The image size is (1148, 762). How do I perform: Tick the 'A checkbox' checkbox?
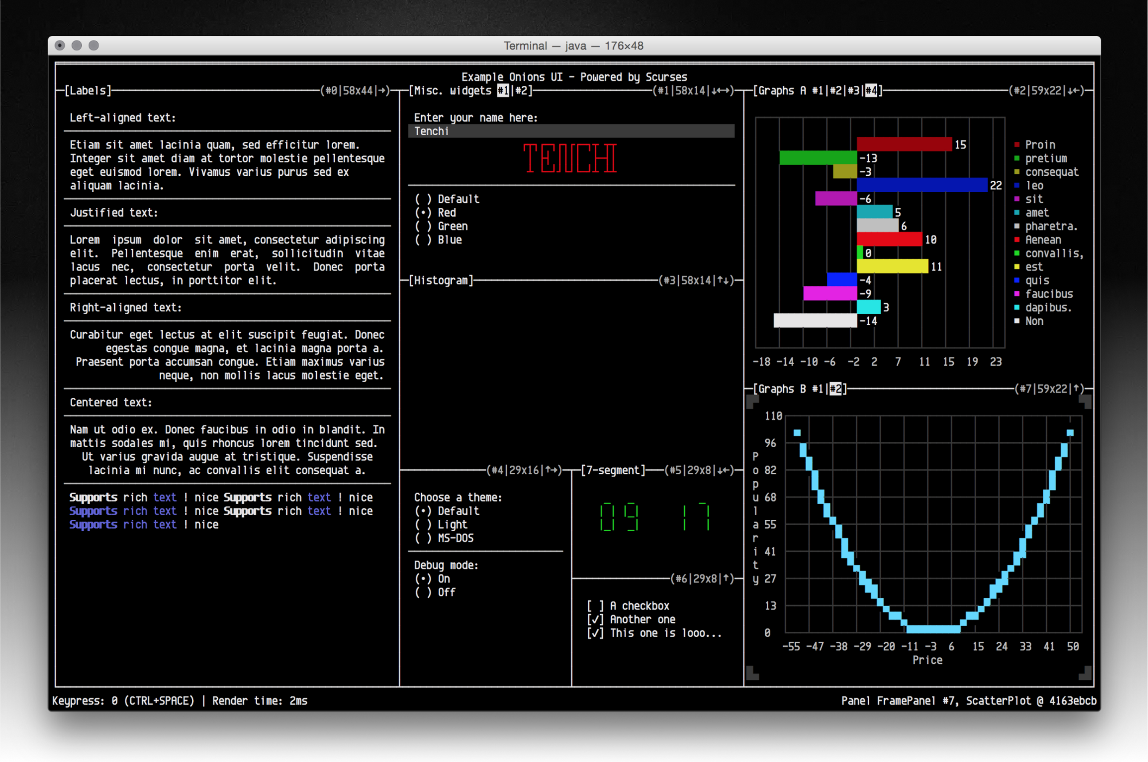pyautogui.click(x=628, y=606)
